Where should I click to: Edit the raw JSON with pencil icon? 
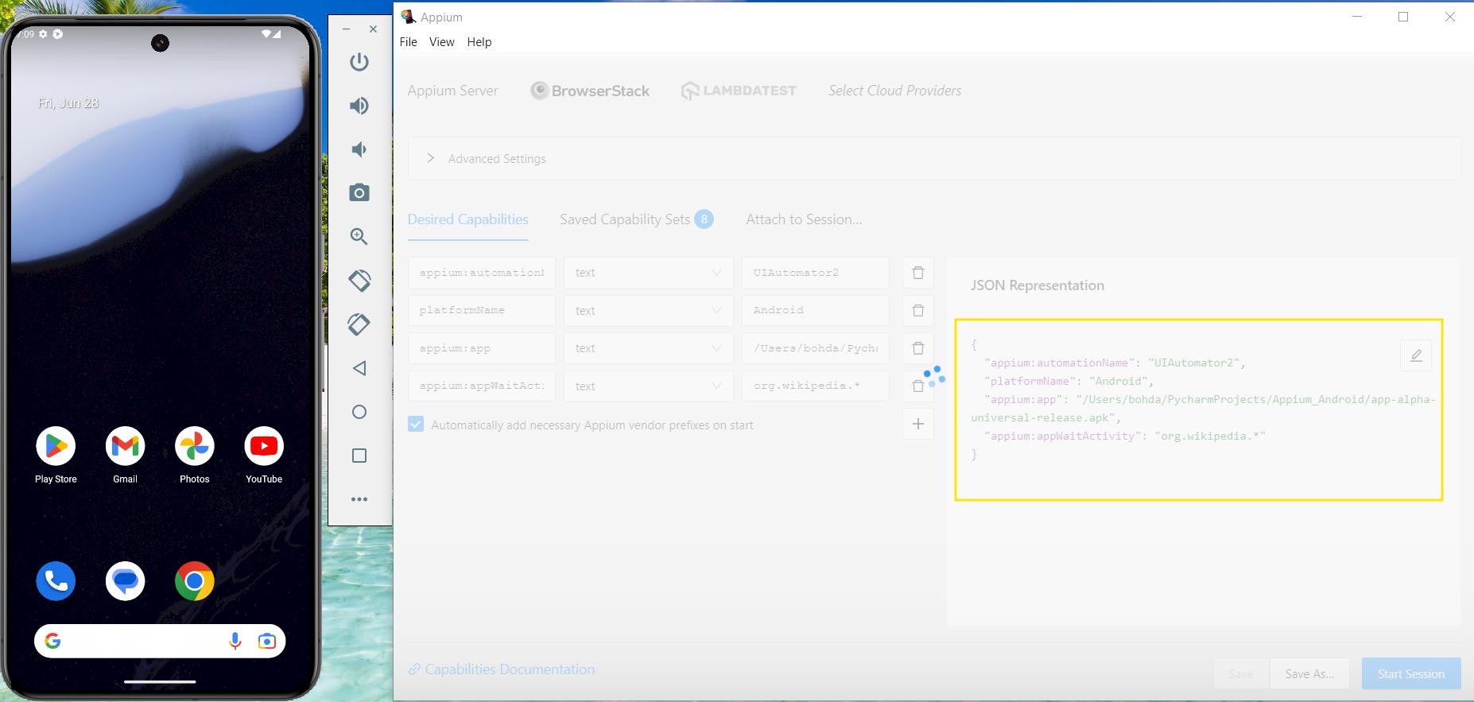[x=1416, y=355]
